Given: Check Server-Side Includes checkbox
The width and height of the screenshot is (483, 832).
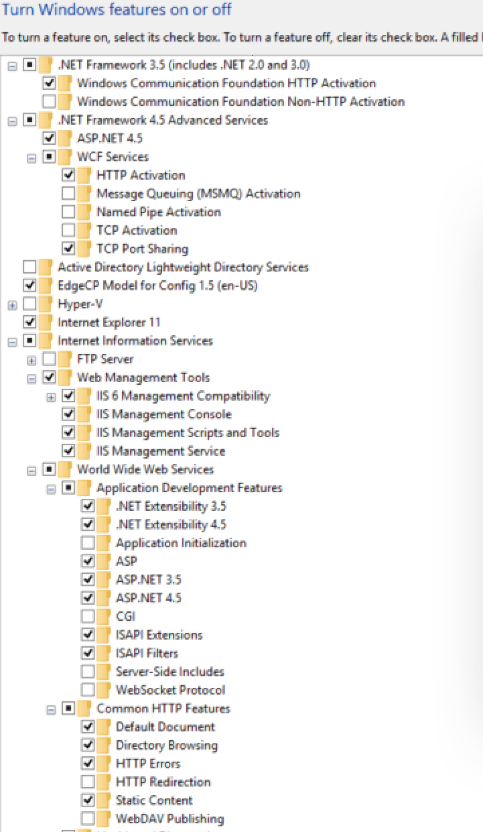Looking at the screenshot, I should tap(88, 672).
